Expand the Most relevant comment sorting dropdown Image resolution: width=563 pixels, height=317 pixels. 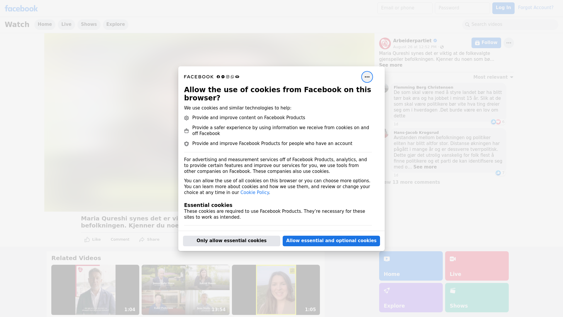pyautogui.click(x=493, y=77)
